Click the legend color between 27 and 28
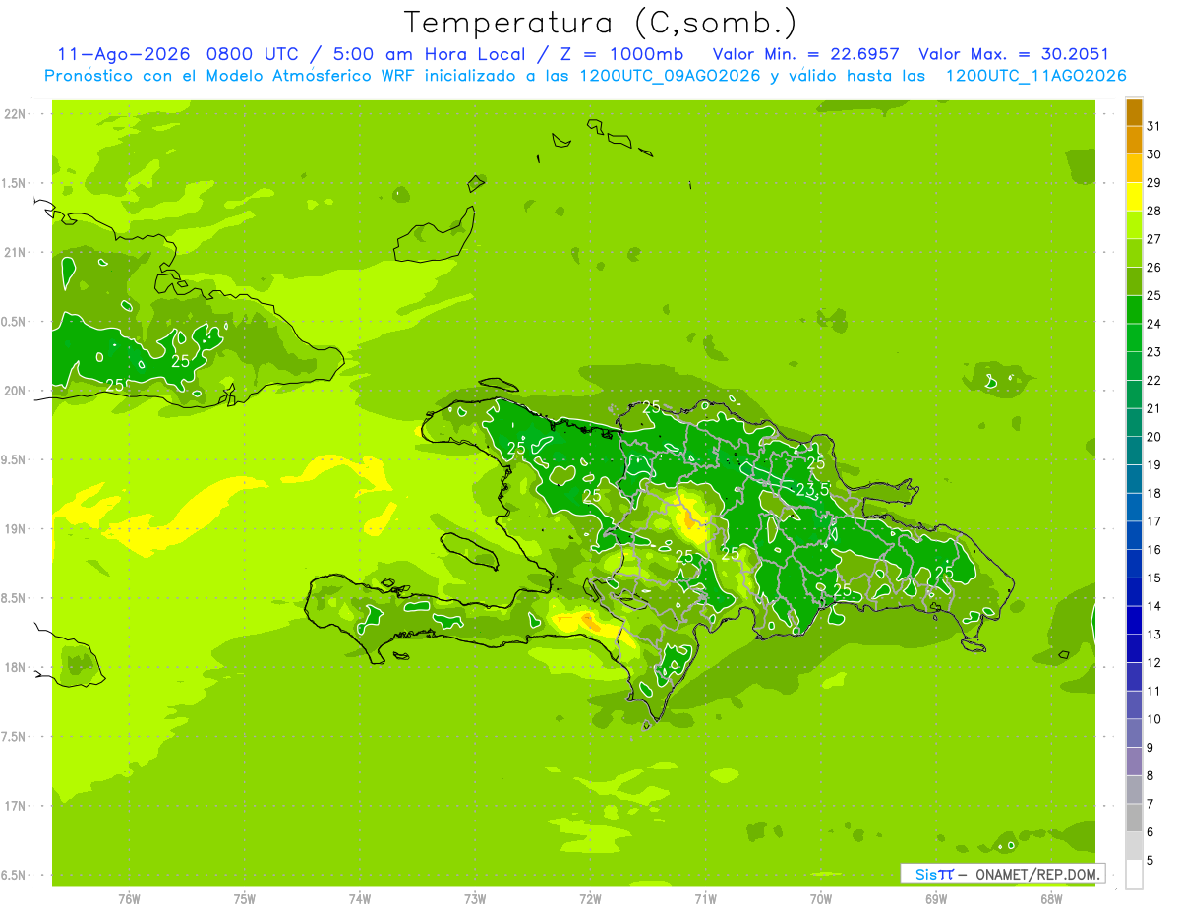The image size is (1180, 912). pos(1134,225)
